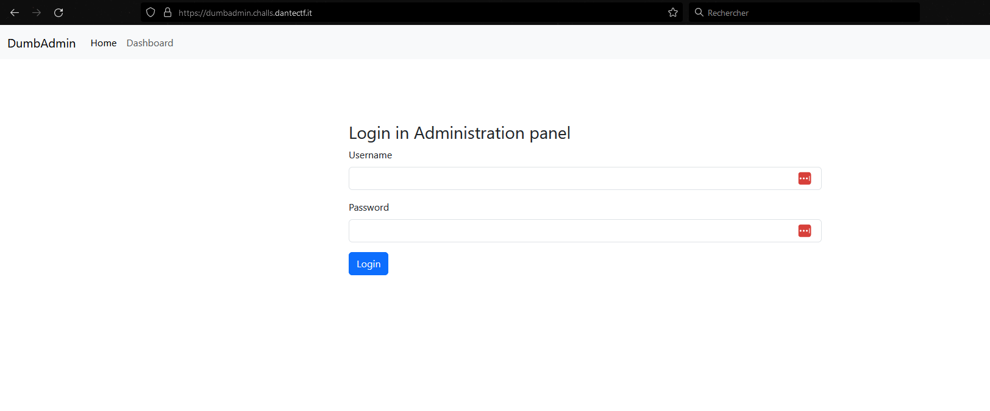This screenshot has width=990, height=411.
Task: Submit with the blue Login button
Action: pos(368,264)
